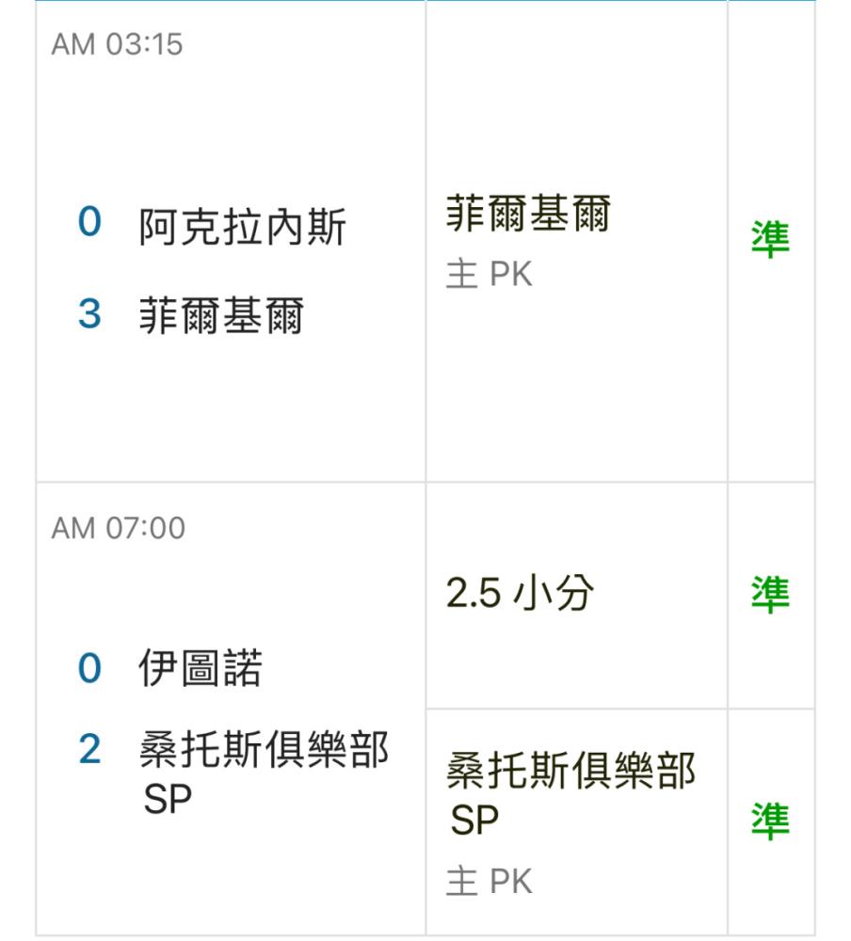Click 主 PK label under 菲爾基爾
The height and width of the screenshot is (941, 851).
[489, 274]
